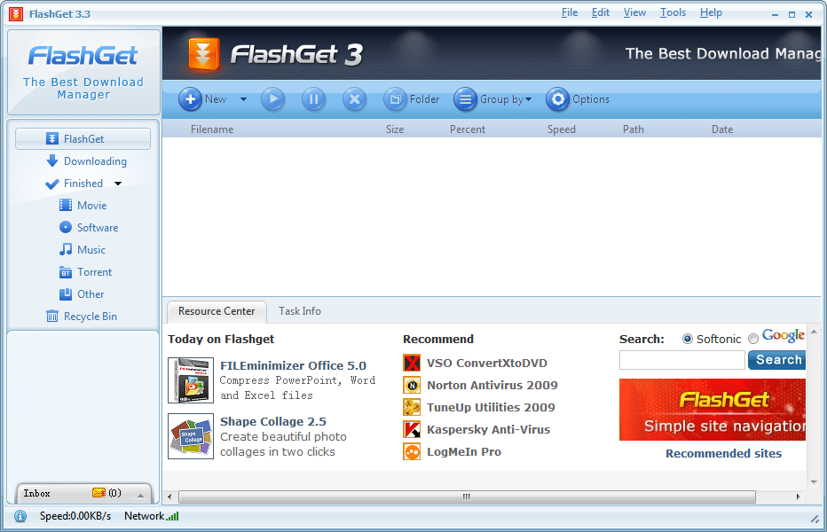Screen dimensions: 827x532
Task: Sort by Date column header
Action: click(x=722, y=129)
